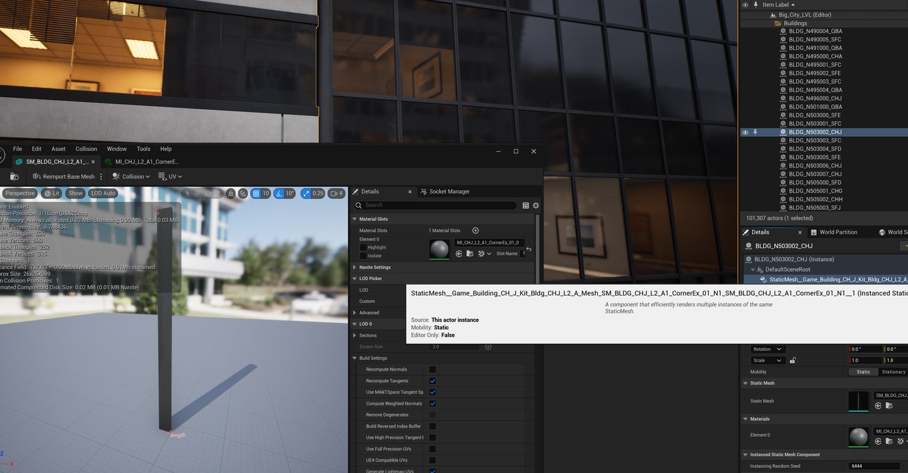Viewport: 908px width, 473px height.
Task: Enable Use Full Precision UVs checkbox
Action: coord(433,449)
